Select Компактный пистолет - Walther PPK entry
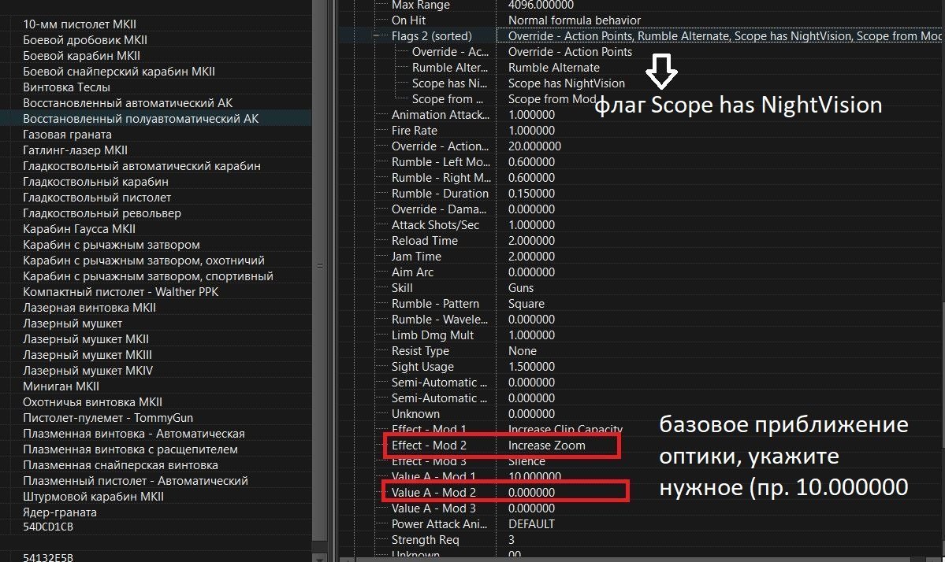This screenshot has width=945, height=562. point(121,292)
